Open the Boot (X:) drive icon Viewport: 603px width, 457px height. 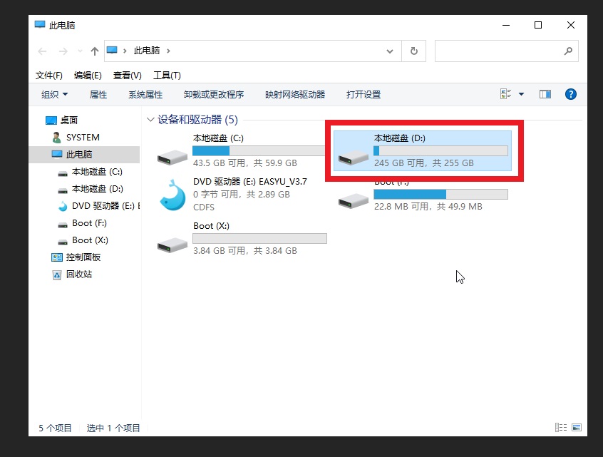172,244
